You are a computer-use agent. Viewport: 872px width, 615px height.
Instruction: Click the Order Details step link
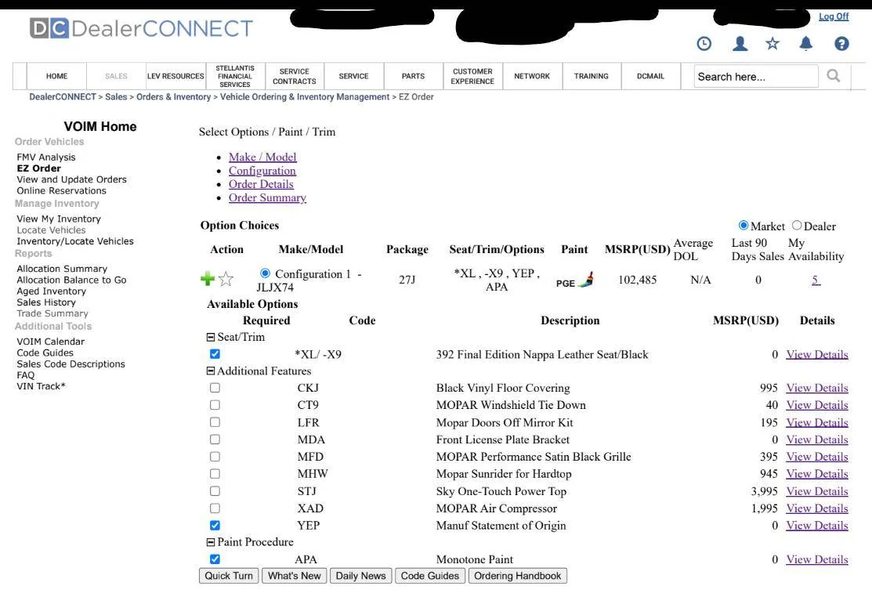pyautogui.click(x=261, y=184)
